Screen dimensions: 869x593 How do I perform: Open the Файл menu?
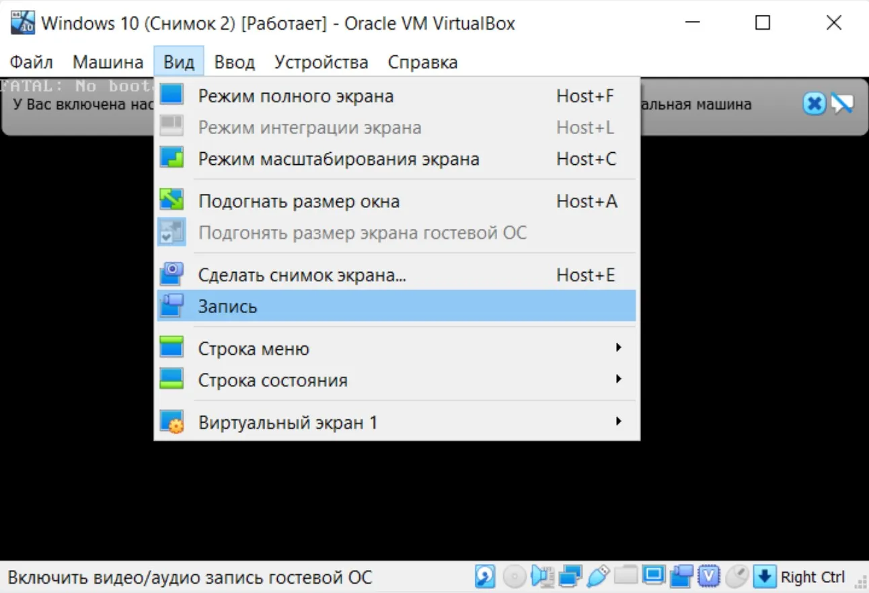pyautogui.click(x=31, y=63)
